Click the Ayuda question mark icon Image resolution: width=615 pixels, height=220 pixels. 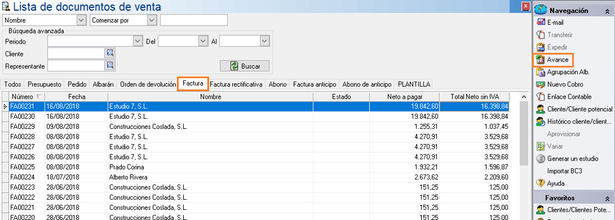(541, 183)
